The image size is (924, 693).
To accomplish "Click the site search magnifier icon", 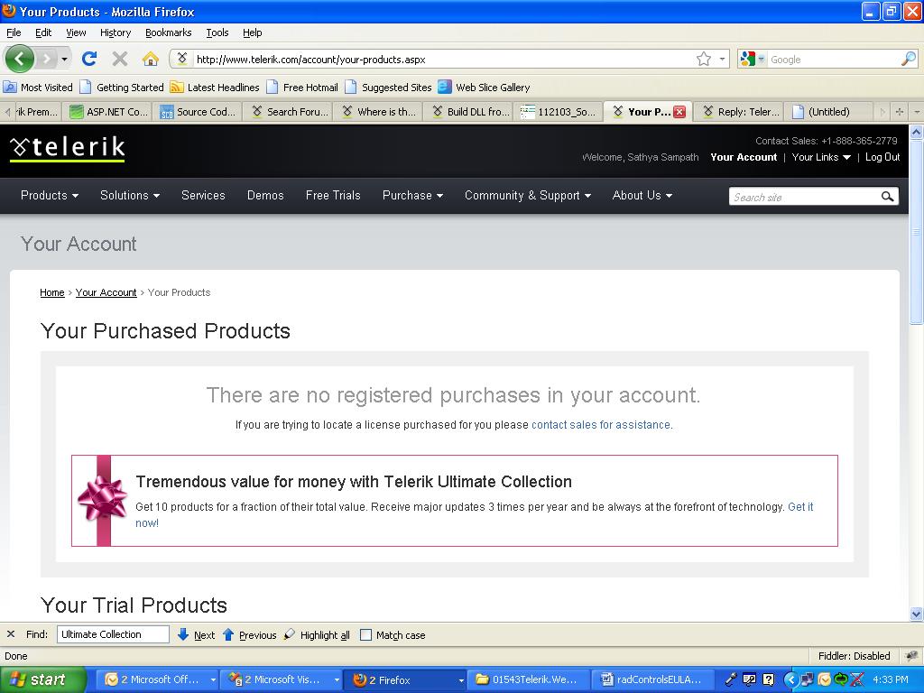I will tap(887, 197).
